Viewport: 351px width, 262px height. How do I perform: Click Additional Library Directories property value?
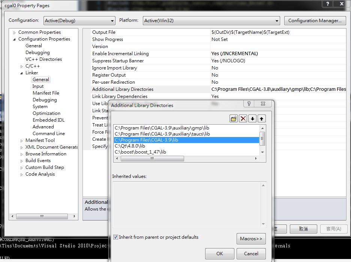(278, 89)
